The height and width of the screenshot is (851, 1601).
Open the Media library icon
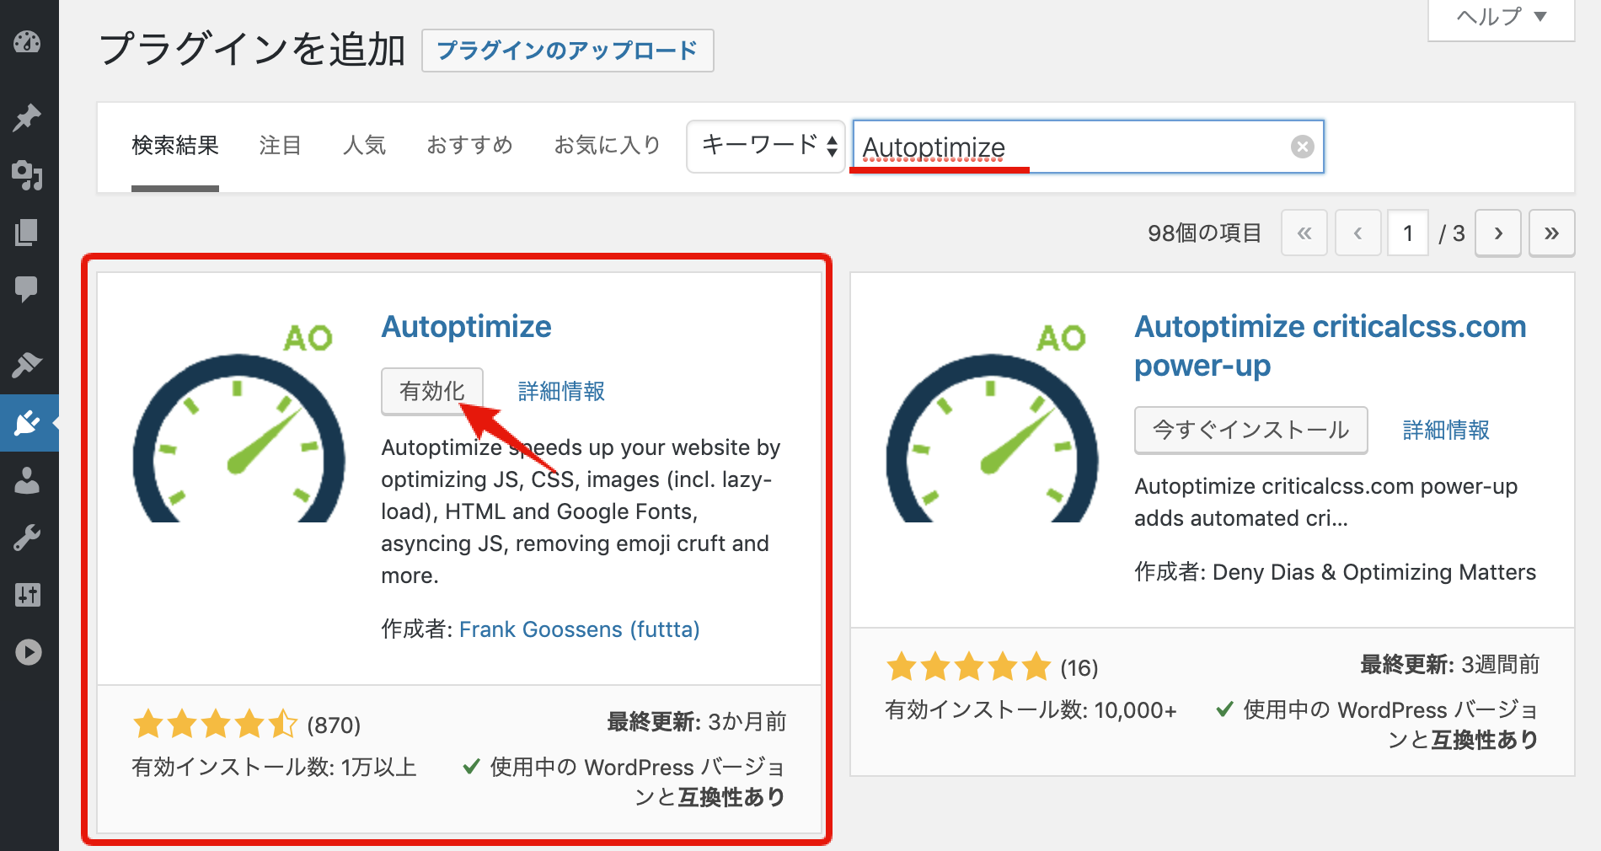[x=28, y=176]
